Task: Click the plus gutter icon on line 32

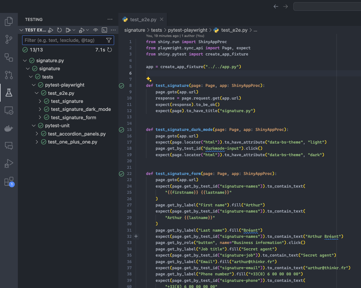Action: coord(136,236)
